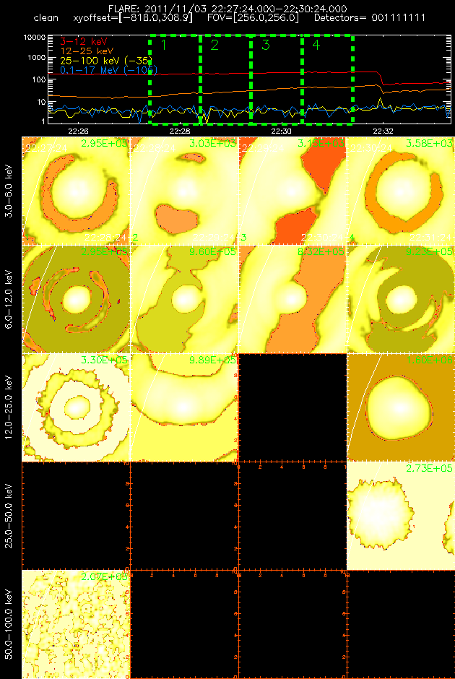
Task: Click the 3-12 keV red legend entry
Action: click(x=85, y=42)
